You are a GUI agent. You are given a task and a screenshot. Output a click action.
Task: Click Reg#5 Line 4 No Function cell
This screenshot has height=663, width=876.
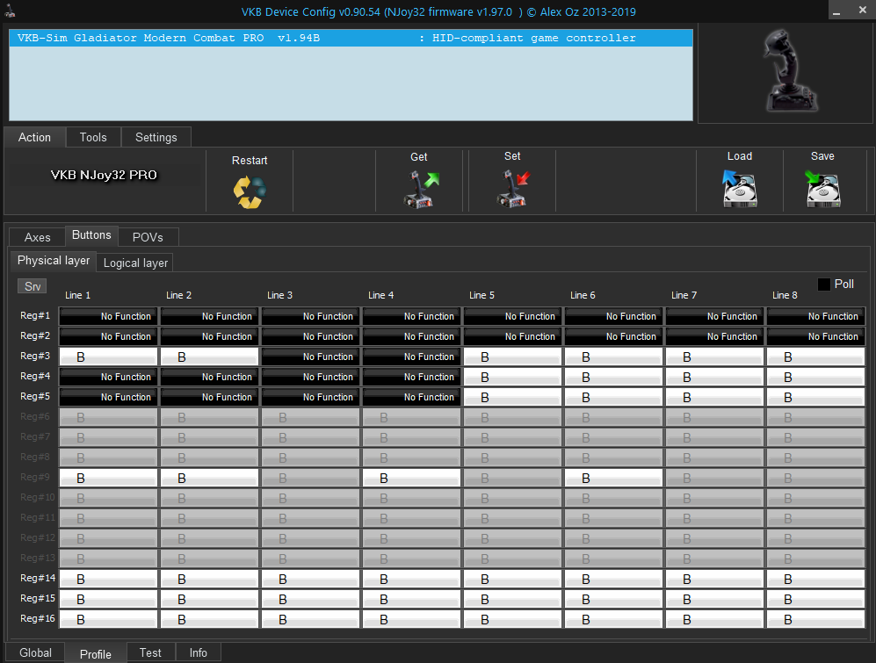click(412, 397)
